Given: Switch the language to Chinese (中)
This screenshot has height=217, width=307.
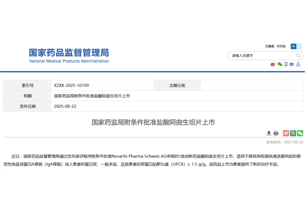Looking at the screenshot, I should tap(293, 46).
